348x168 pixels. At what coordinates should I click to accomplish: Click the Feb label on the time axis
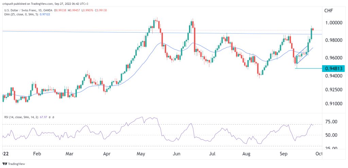point(37,154)
